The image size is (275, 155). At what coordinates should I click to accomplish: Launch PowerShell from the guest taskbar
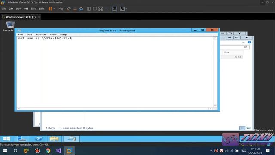pos(38,139)
